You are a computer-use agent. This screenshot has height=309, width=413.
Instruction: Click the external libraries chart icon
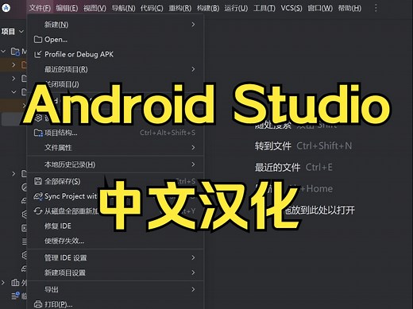coord(15,283)
